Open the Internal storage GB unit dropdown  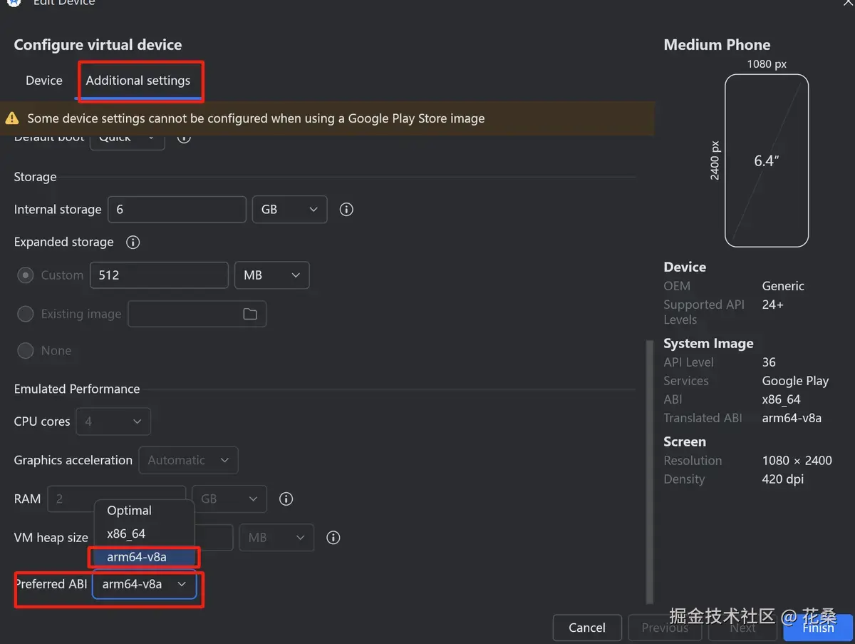289,210
